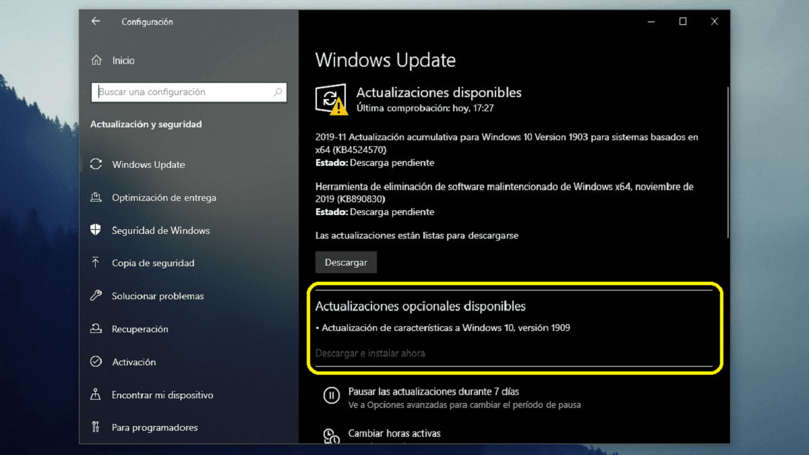This screenshot has width=809, height=455.
Task: Minimize the Configuración window
Action: (651, 22)
